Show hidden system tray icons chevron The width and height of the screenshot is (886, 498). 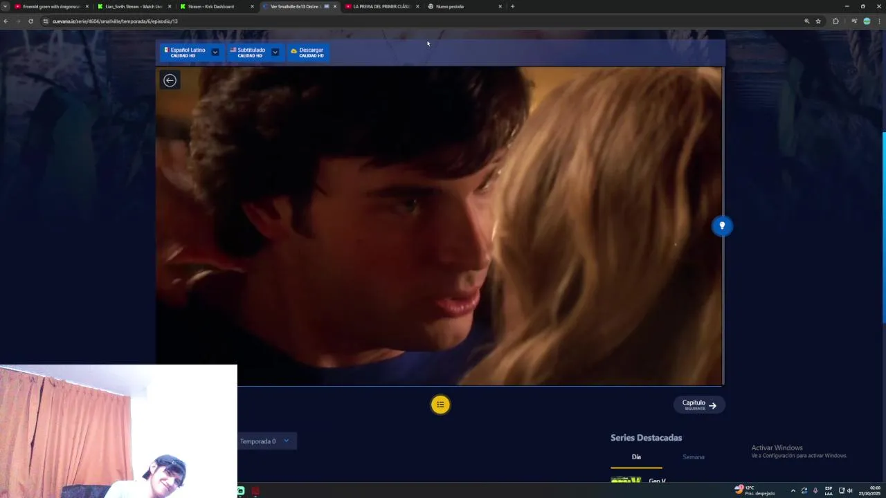pos(793,490)
